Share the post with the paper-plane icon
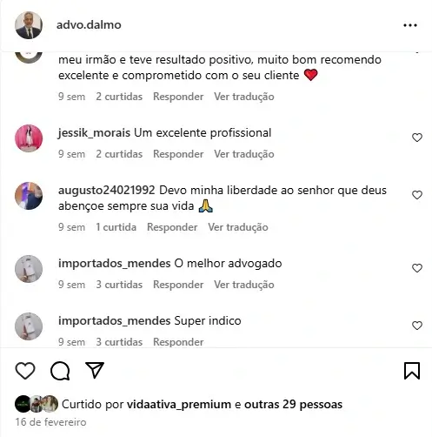432x437 pixels. (95, 370)
